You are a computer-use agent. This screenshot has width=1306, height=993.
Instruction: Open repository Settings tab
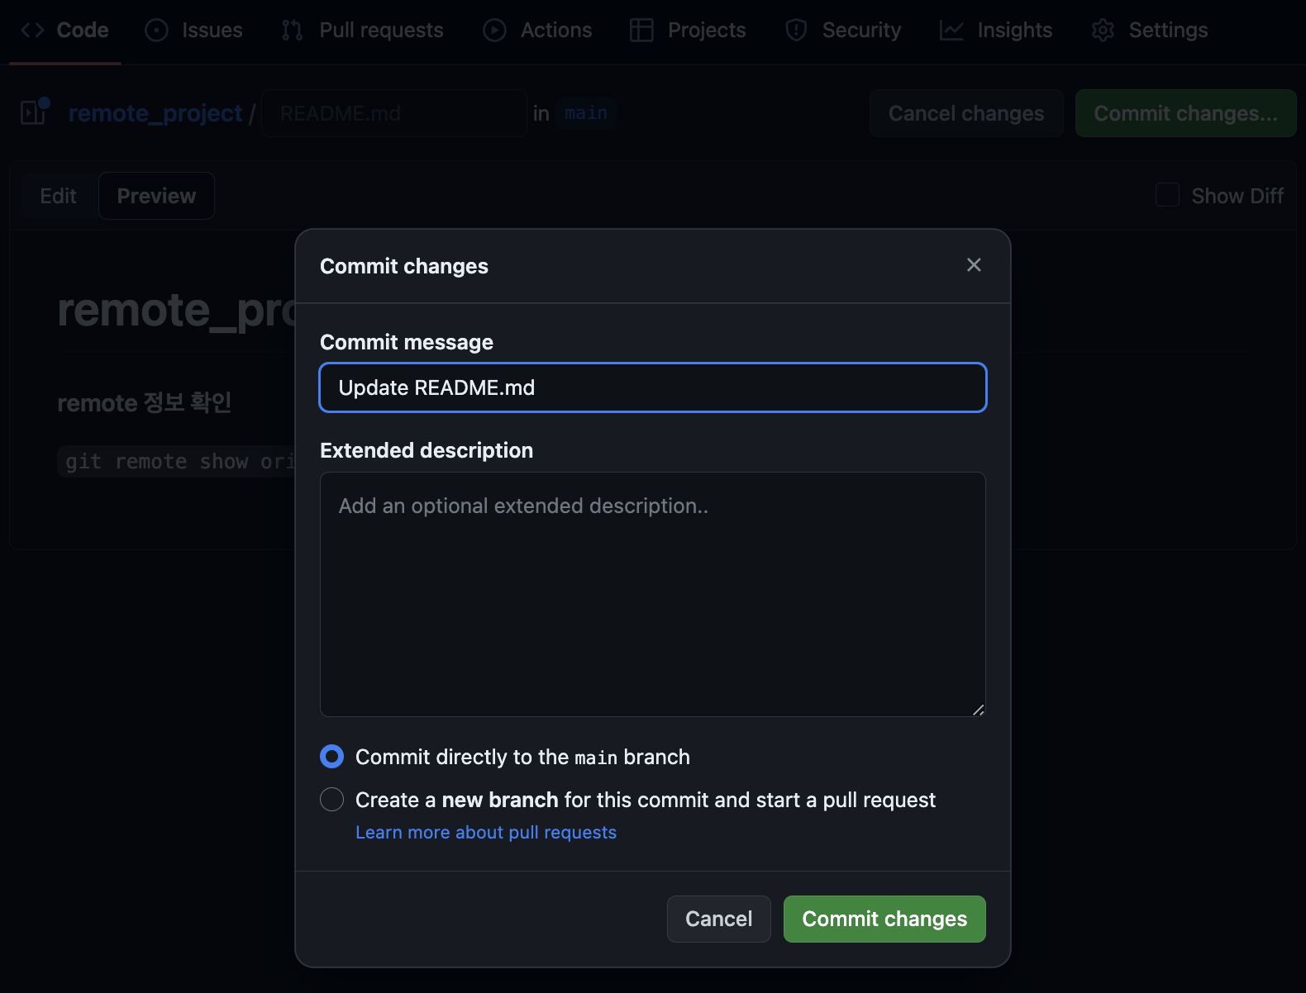tap(1150, 31)
